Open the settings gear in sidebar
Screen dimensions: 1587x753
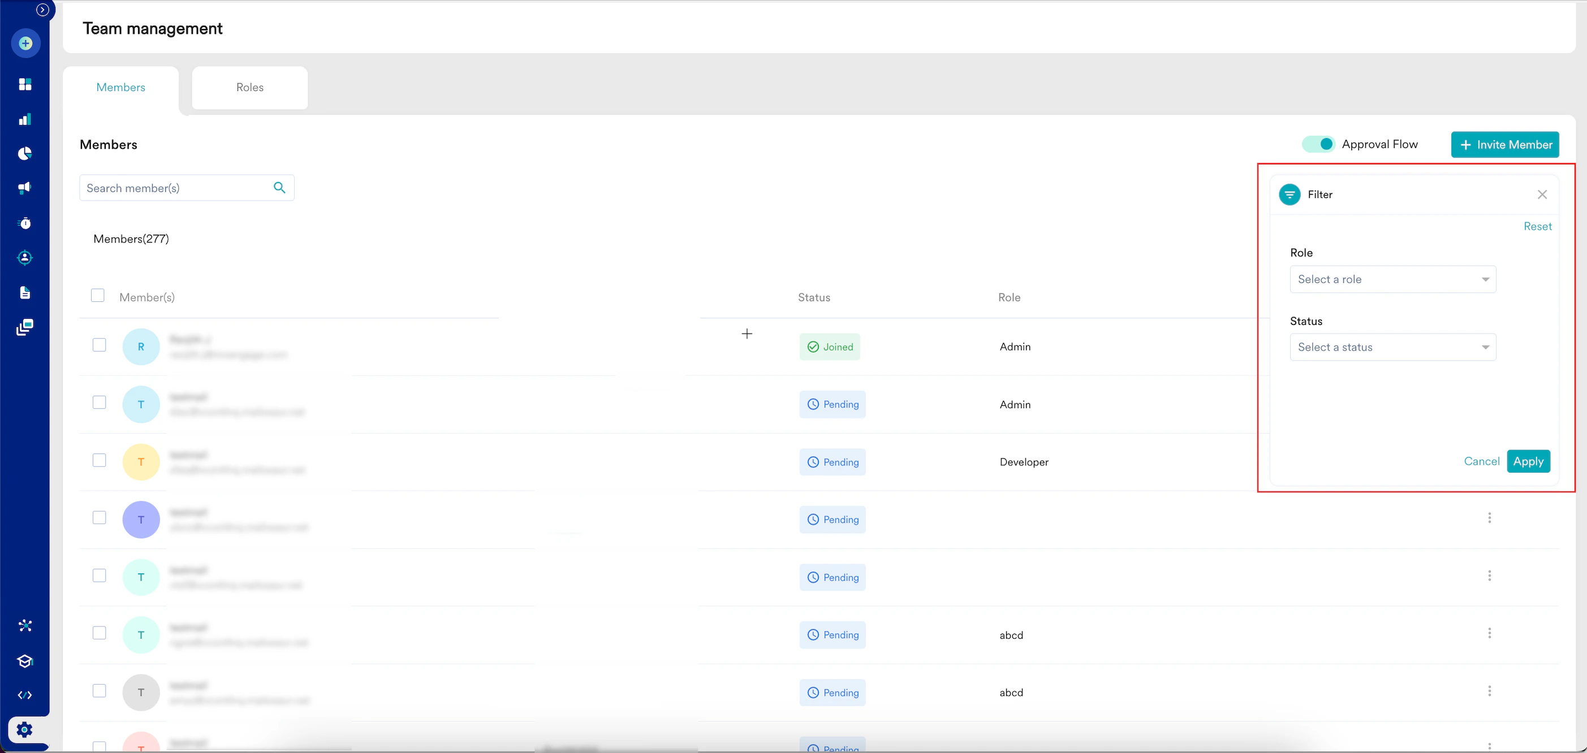tap(25, 730)
